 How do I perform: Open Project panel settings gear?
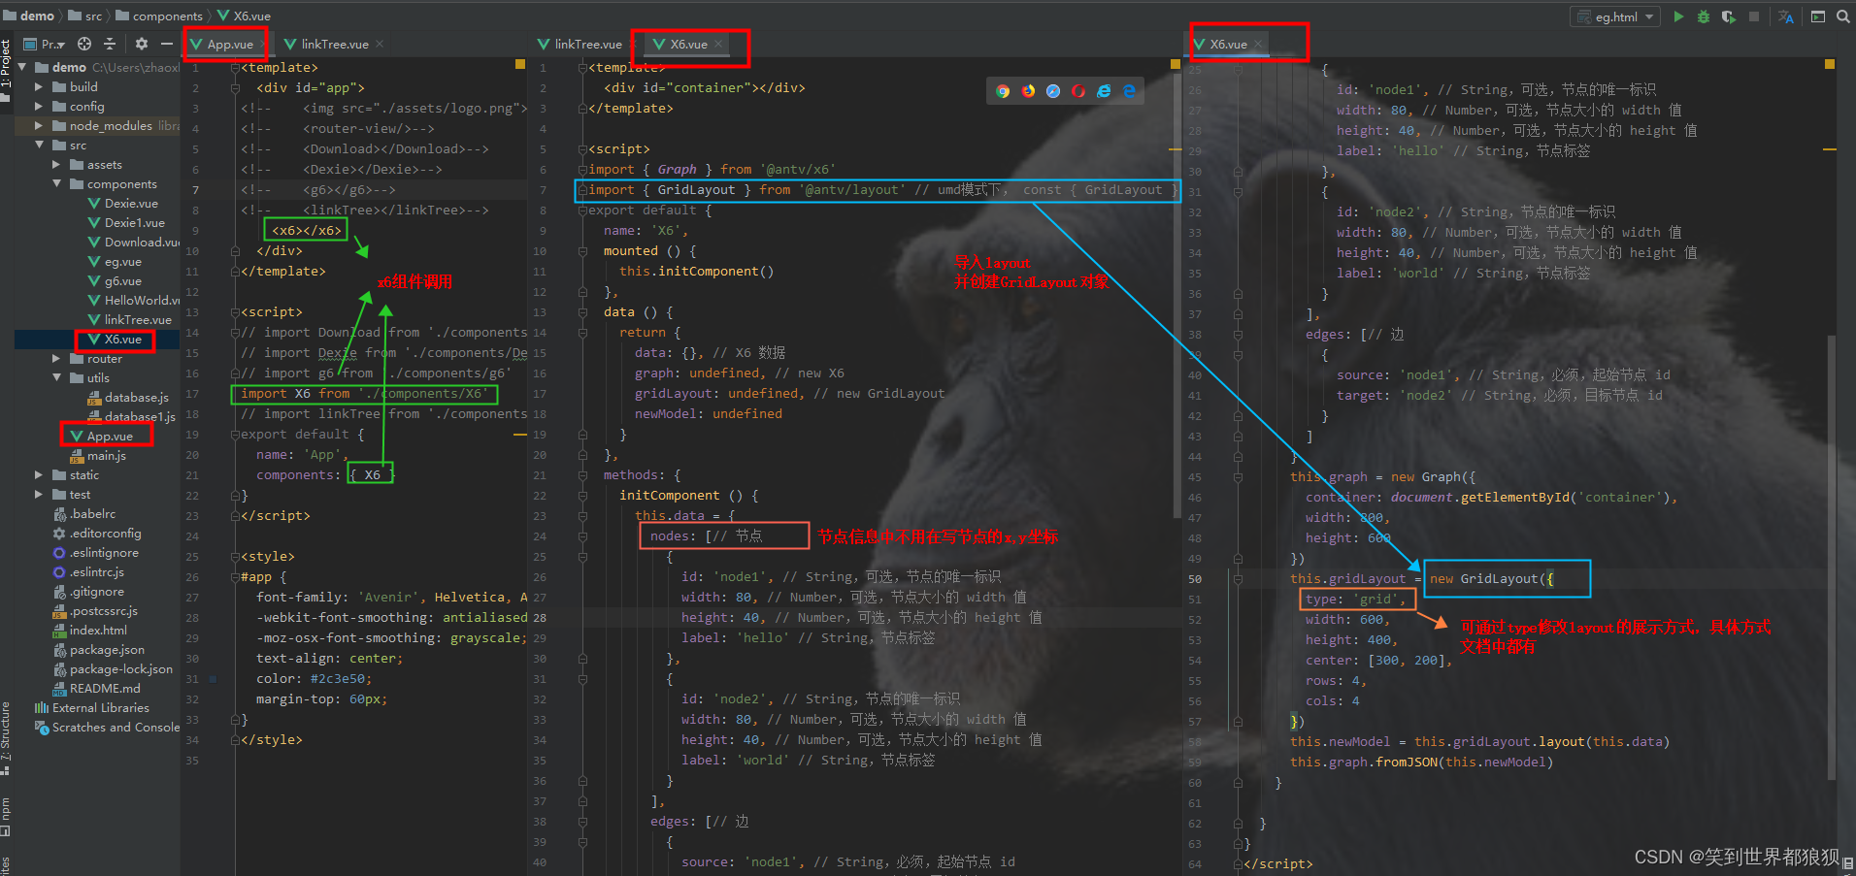pyautogui.click(x=142, y=44)
